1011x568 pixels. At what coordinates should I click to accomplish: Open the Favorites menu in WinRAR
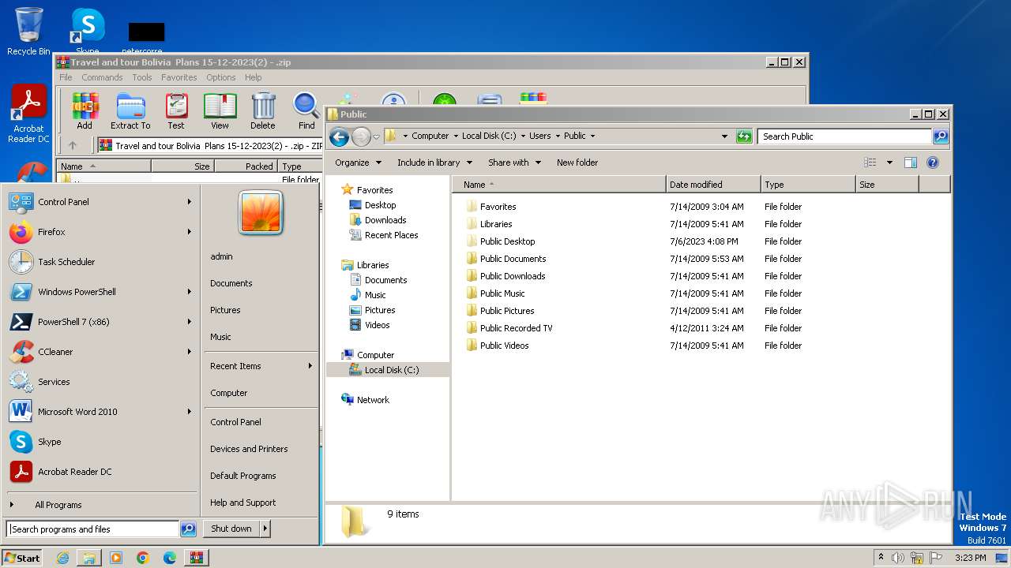(x=179, y=77)
